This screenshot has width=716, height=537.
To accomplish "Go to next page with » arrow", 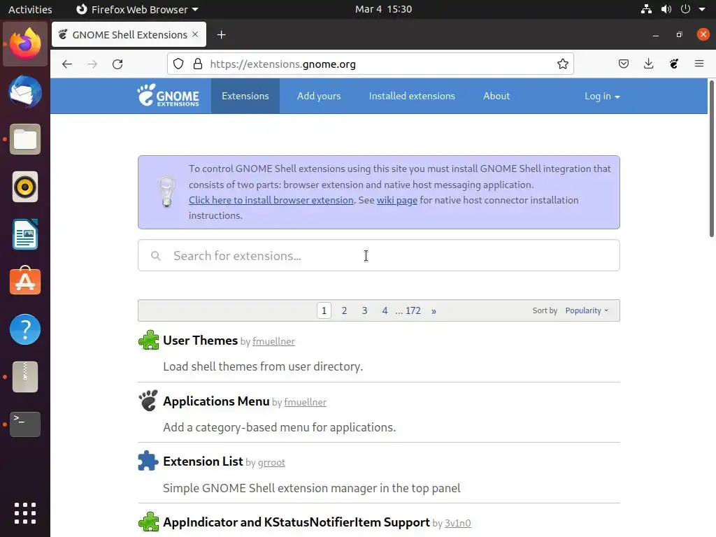I will point(434,311).
